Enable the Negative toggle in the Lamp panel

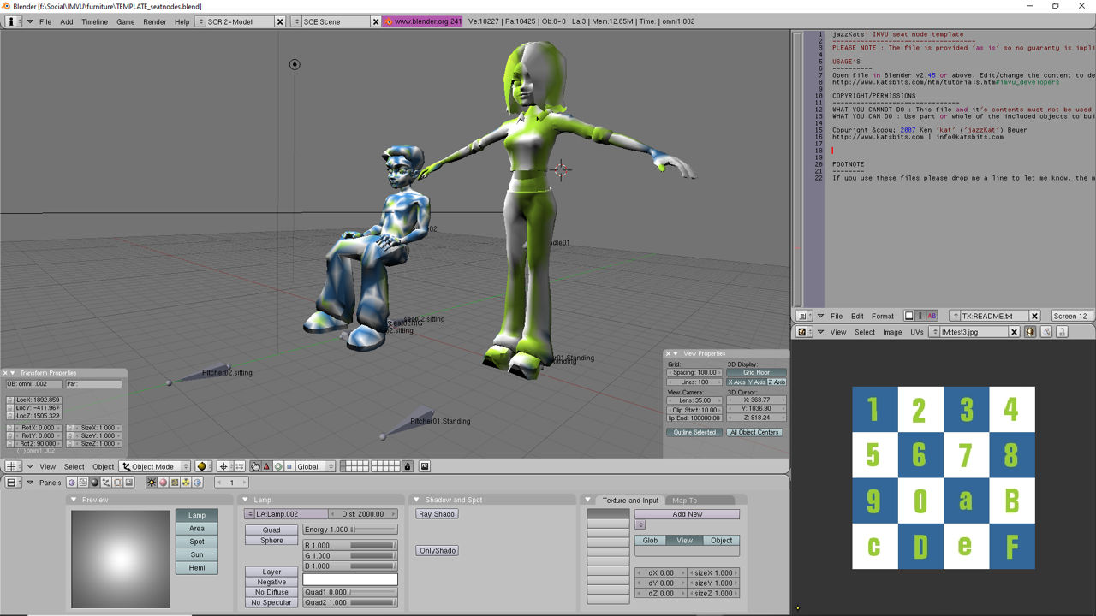271,582
